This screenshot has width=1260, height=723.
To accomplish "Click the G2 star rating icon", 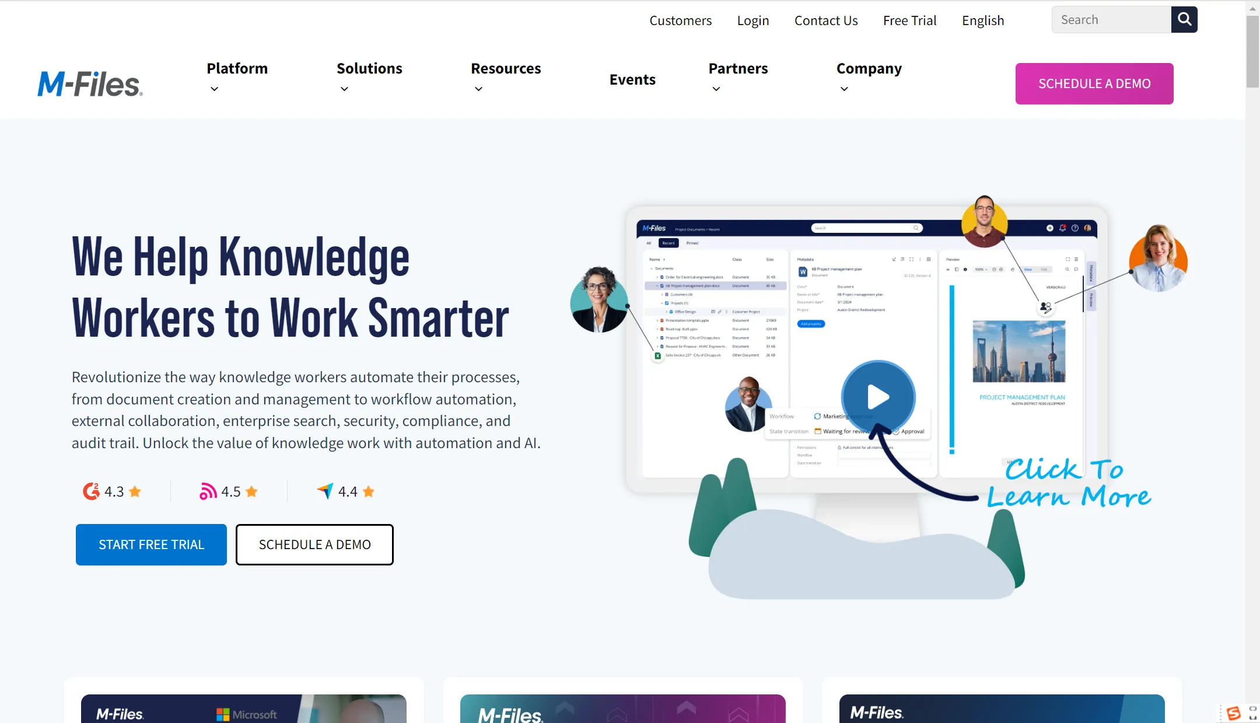I will (135, 492).
